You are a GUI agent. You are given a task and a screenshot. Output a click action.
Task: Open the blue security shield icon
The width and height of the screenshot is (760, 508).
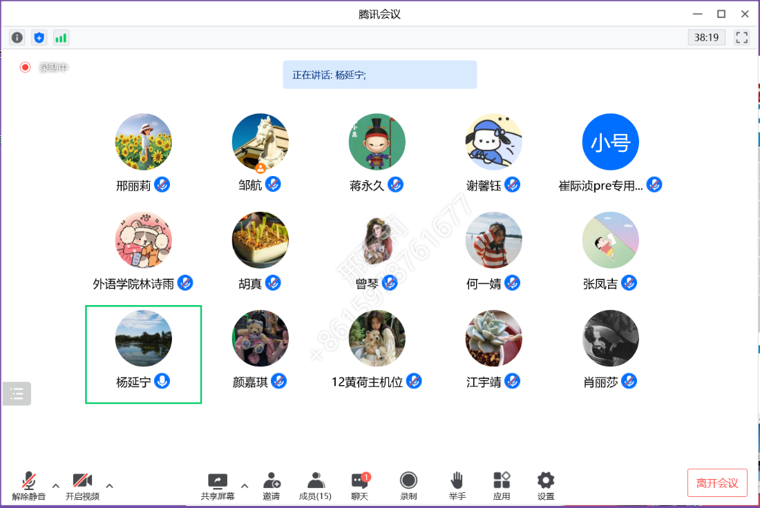39,37
